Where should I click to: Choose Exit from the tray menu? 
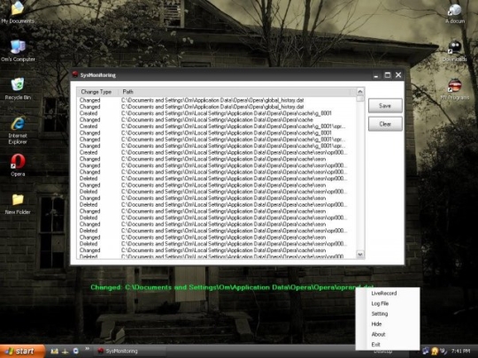(388, 345)
